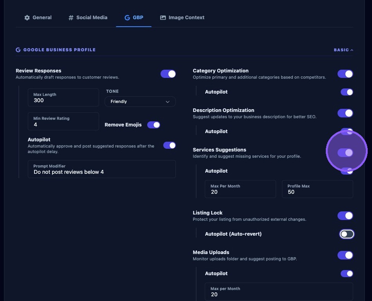The height and width of the screenshot is (301, 372).
Task: Click the Services Suggestions label
Action: click(219, 150)
